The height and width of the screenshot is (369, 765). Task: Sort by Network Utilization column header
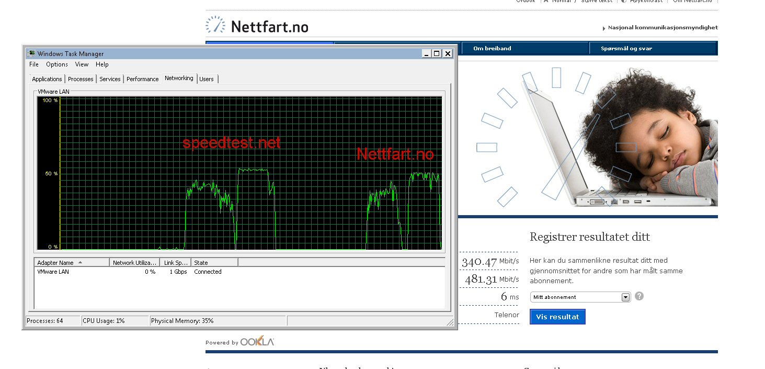(134, 263)
